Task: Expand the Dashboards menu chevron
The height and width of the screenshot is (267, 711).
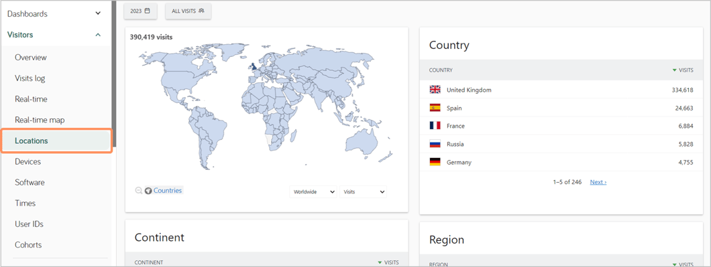Action: (98, 13)
